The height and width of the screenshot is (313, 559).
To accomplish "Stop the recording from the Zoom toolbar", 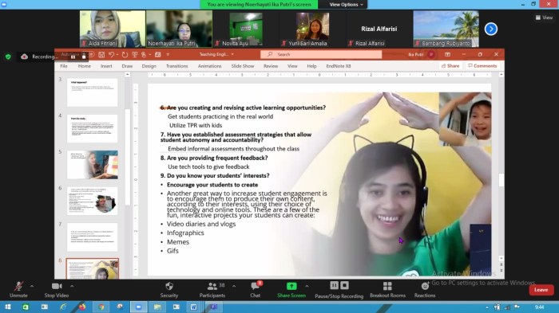I will [344, 285].
